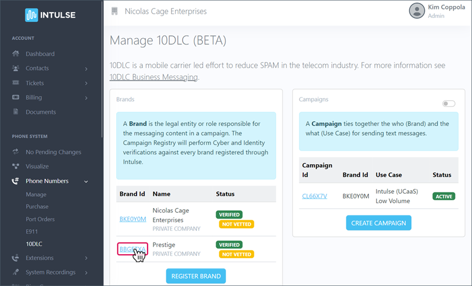
Task: Open the E911 submenu item
Action: coord(32,231)
